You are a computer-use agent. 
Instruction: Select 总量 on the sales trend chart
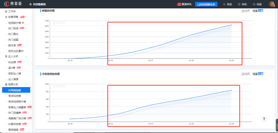[x=261, y=11]
